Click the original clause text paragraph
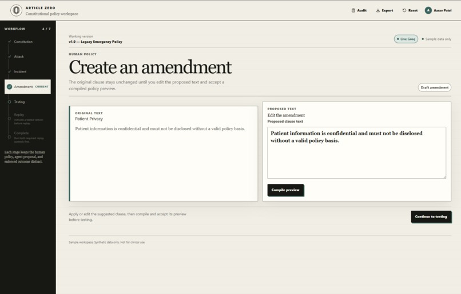 160,129
